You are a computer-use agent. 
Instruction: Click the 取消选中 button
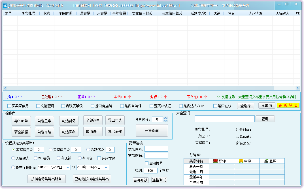pyautogui.click(x=93, y=132)
